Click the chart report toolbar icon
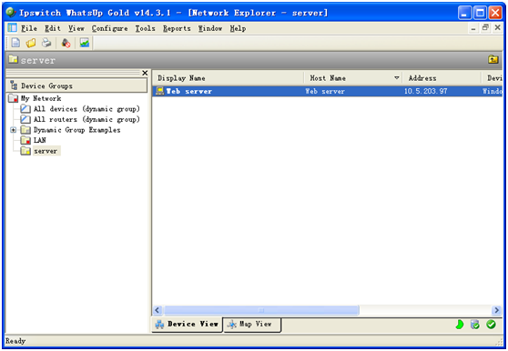Image resolution: width=508 pixels, height=351 pixels. pos(85,43)
